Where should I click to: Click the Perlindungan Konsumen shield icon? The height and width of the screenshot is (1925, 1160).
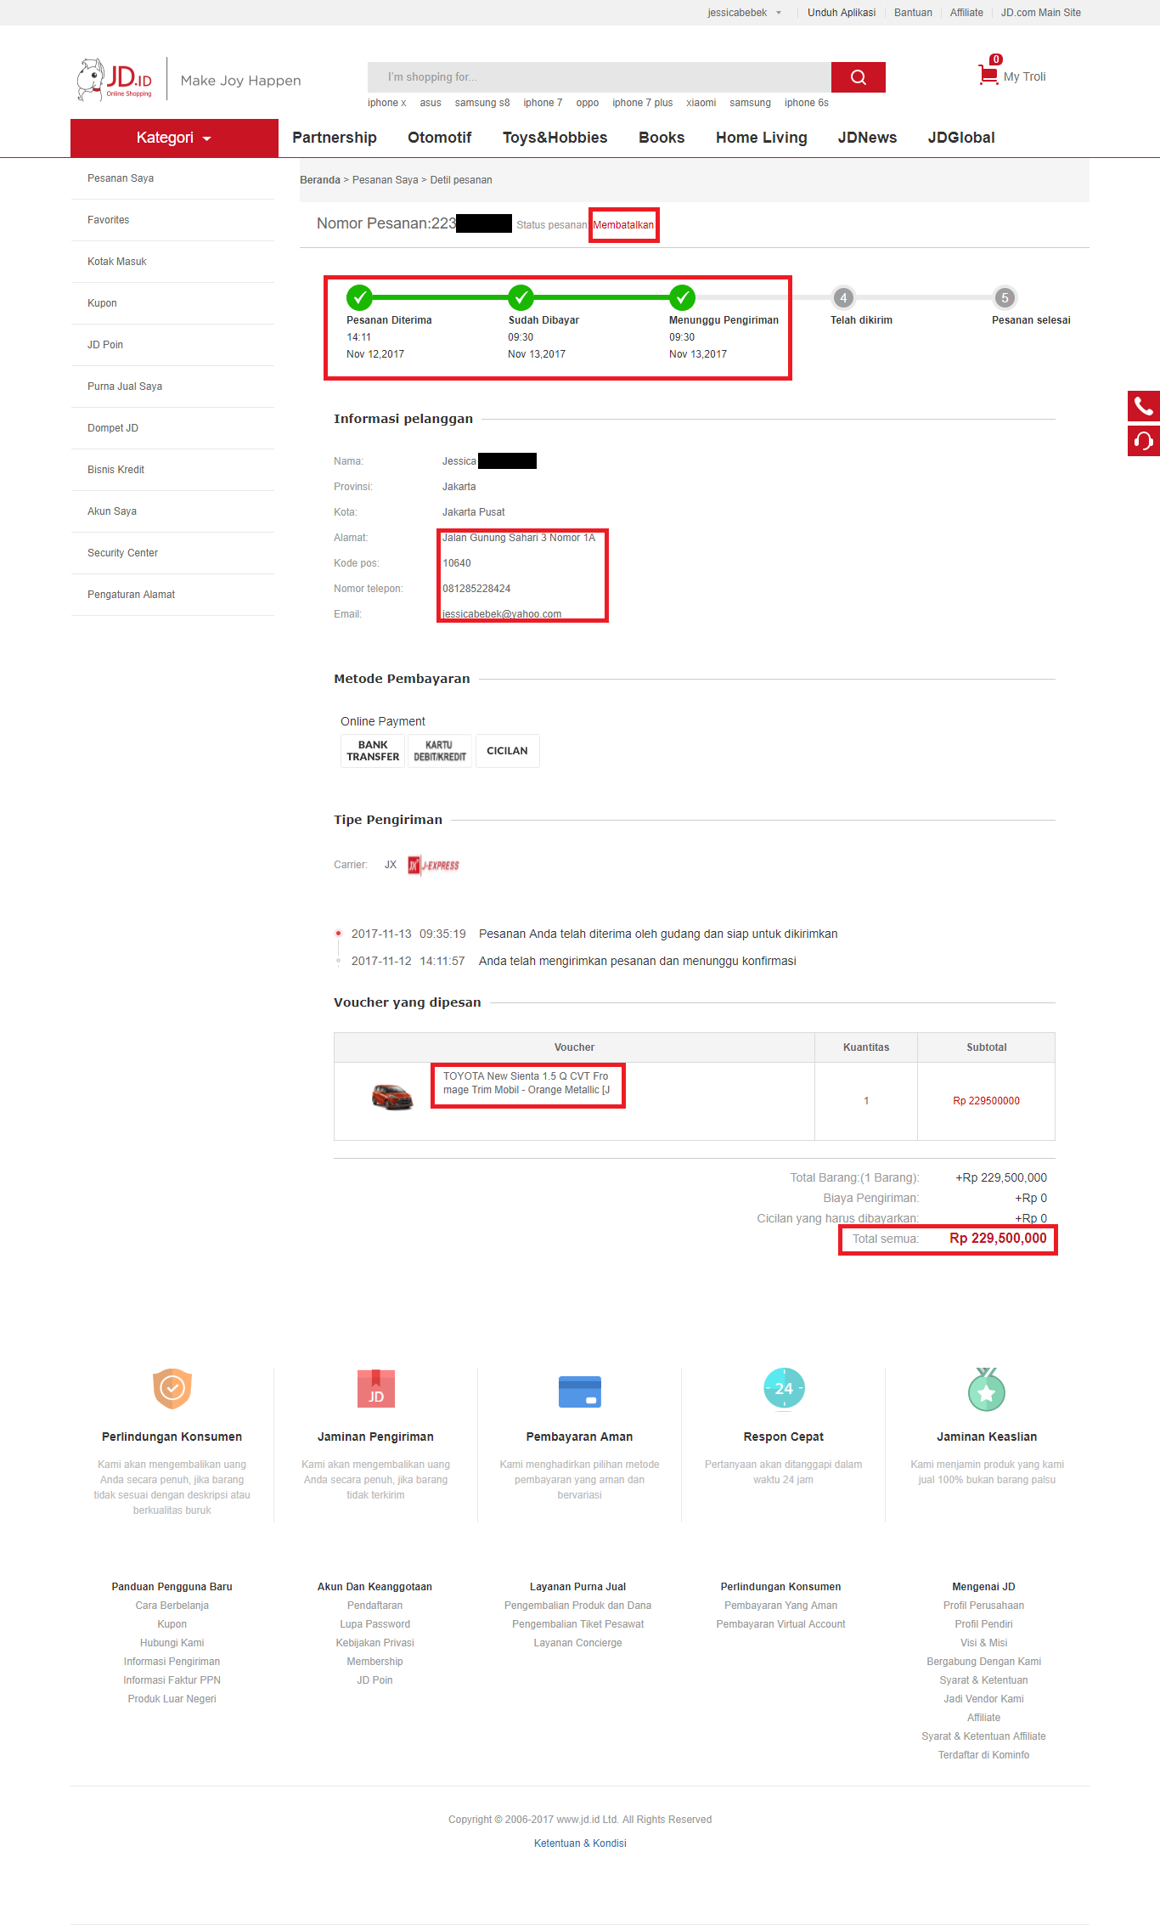(x=172, y=1388)
